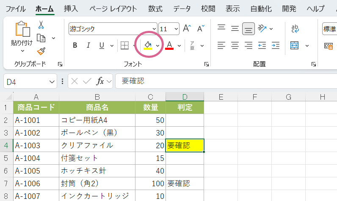
Task: Switch to the 挿入 tab
Action: point(71,9)
